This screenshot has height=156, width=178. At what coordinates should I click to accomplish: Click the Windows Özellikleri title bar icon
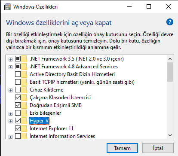coord(7,7)
